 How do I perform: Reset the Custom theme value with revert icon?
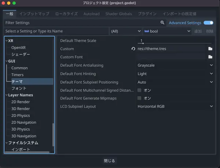(133, 49)
